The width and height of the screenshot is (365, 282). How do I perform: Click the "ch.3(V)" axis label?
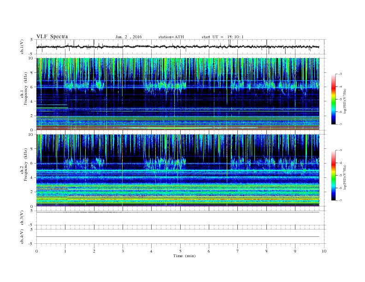22,218
